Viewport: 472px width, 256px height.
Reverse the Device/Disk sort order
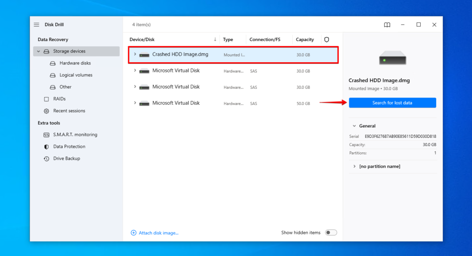point(215,39)
